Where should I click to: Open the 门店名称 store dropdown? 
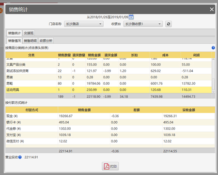[x=84, y=24]
